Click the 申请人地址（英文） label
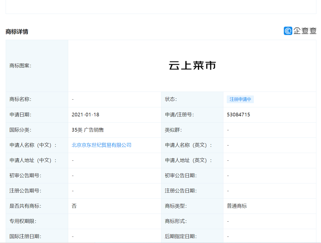This screenshot has height=243, width=321. click(x=189, y=160)
